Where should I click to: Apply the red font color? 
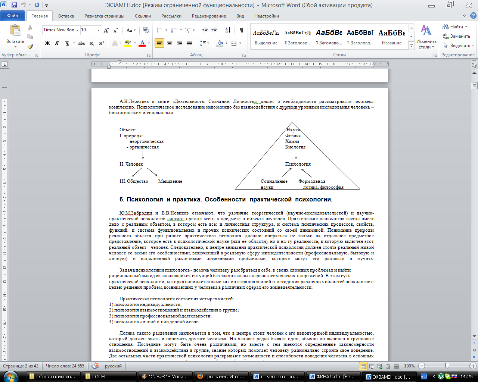click(x=142, y=43)
